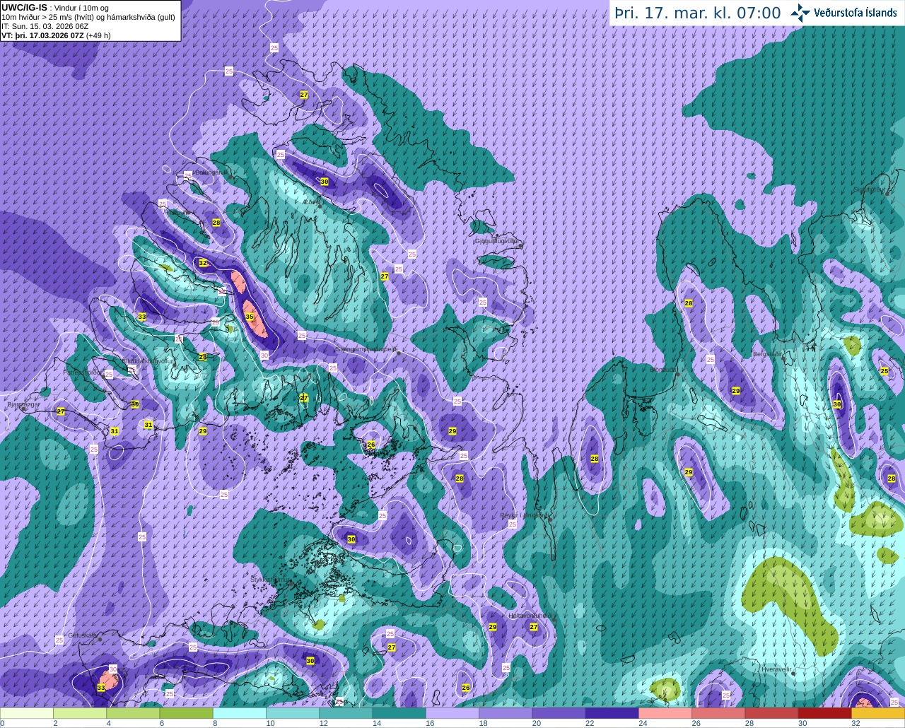Select the Blönduós station label
The image size is (905, 728).
tap(663, 369)
